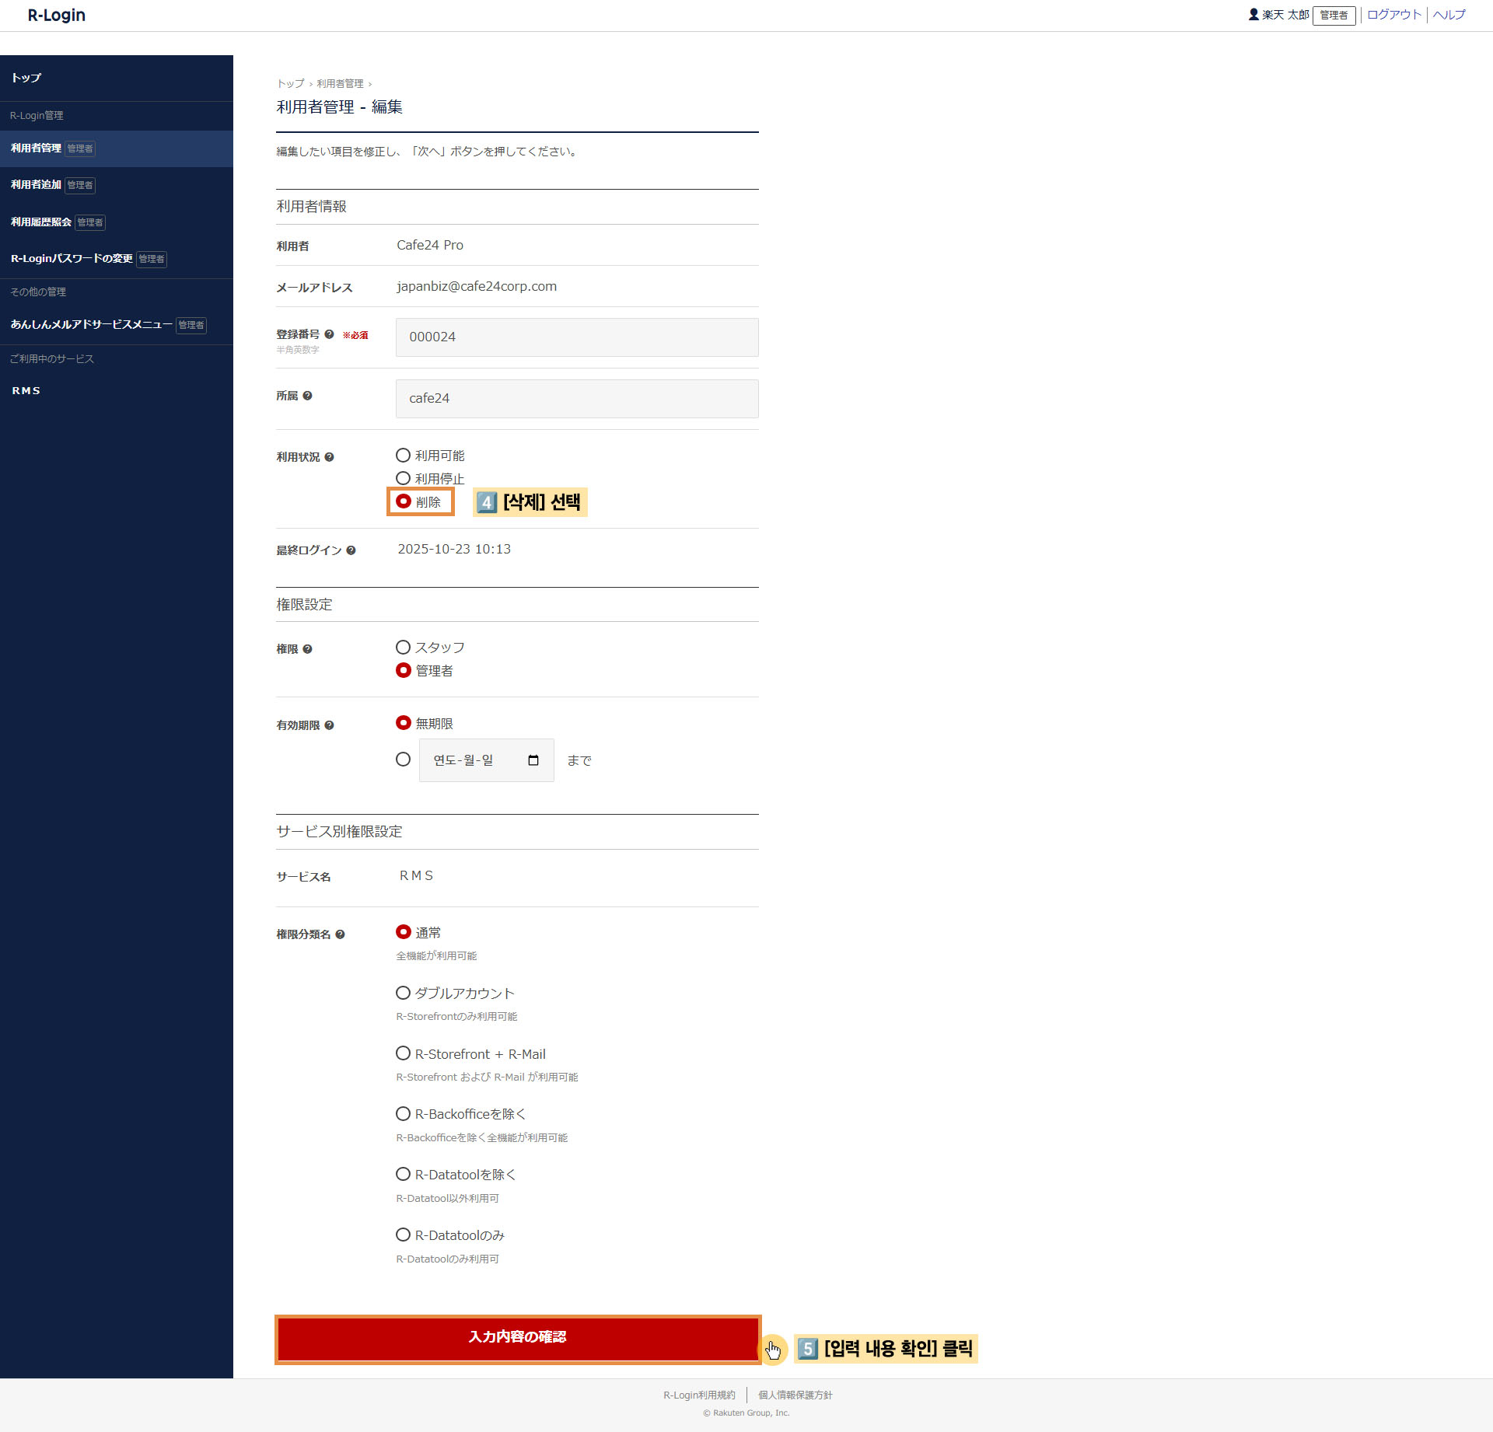The height and width of the screenshot is (1432, 1493).
Task: Click help icon beside 所属 label
Action: pos(307,396)
